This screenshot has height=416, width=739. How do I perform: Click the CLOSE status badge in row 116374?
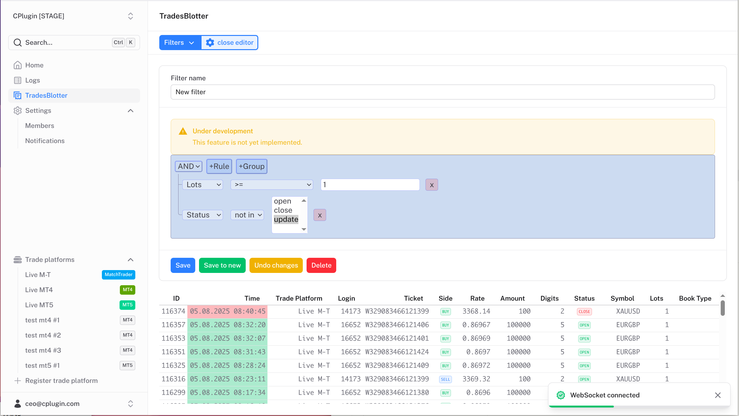pyautogui.click(x=584, y=312)
